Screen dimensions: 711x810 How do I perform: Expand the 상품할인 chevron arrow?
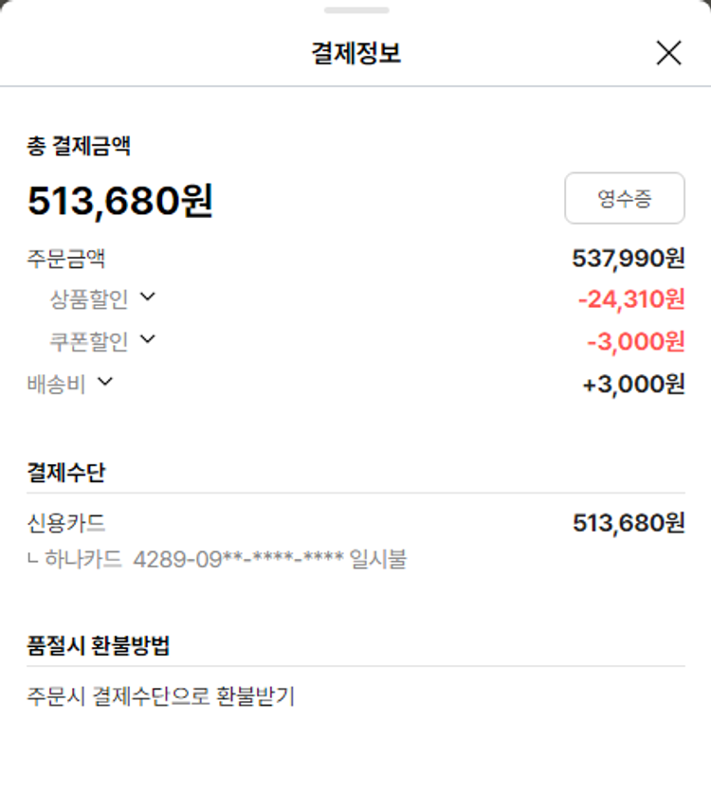point(147,297)
